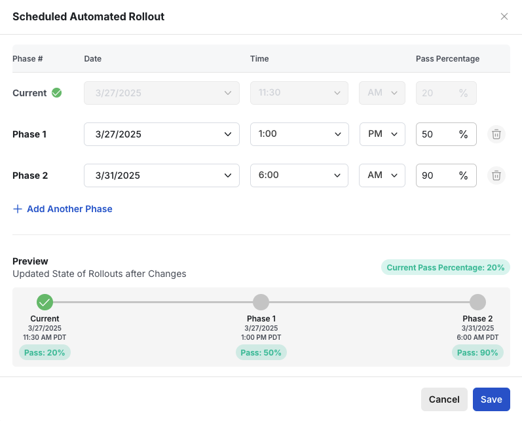The height and width of the screenshot is (421, 522).
Task: Click Updated State of Rollouts after Changes text
Action: coord(99,274)
